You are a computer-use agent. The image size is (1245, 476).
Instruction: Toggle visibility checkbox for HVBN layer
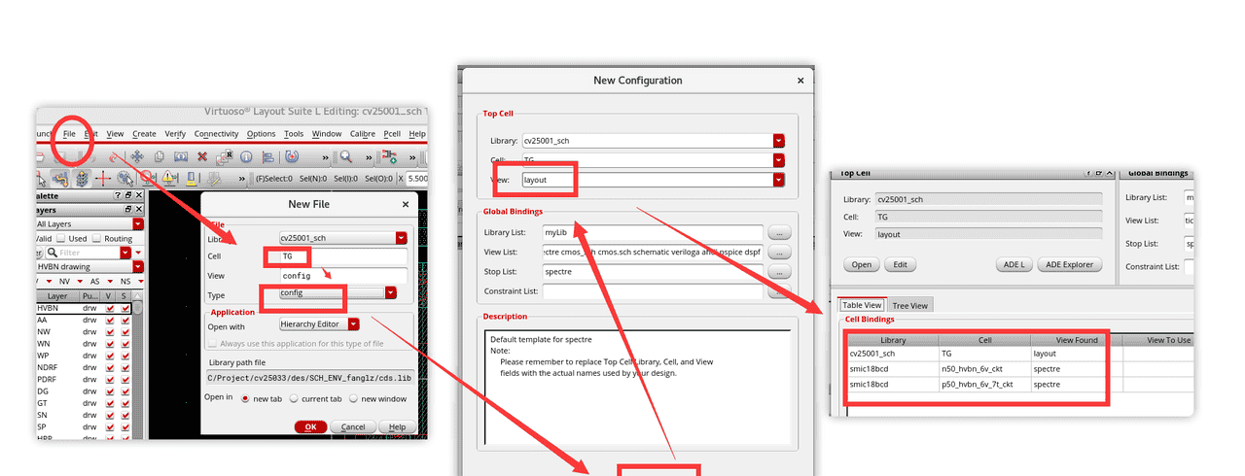tap(110, 308)
